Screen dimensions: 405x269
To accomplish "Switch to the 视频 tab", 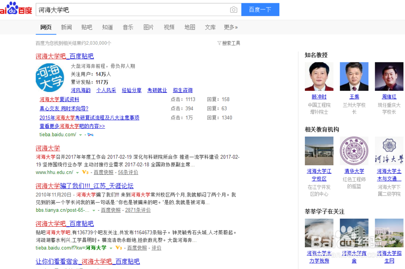I will point(169,27).
